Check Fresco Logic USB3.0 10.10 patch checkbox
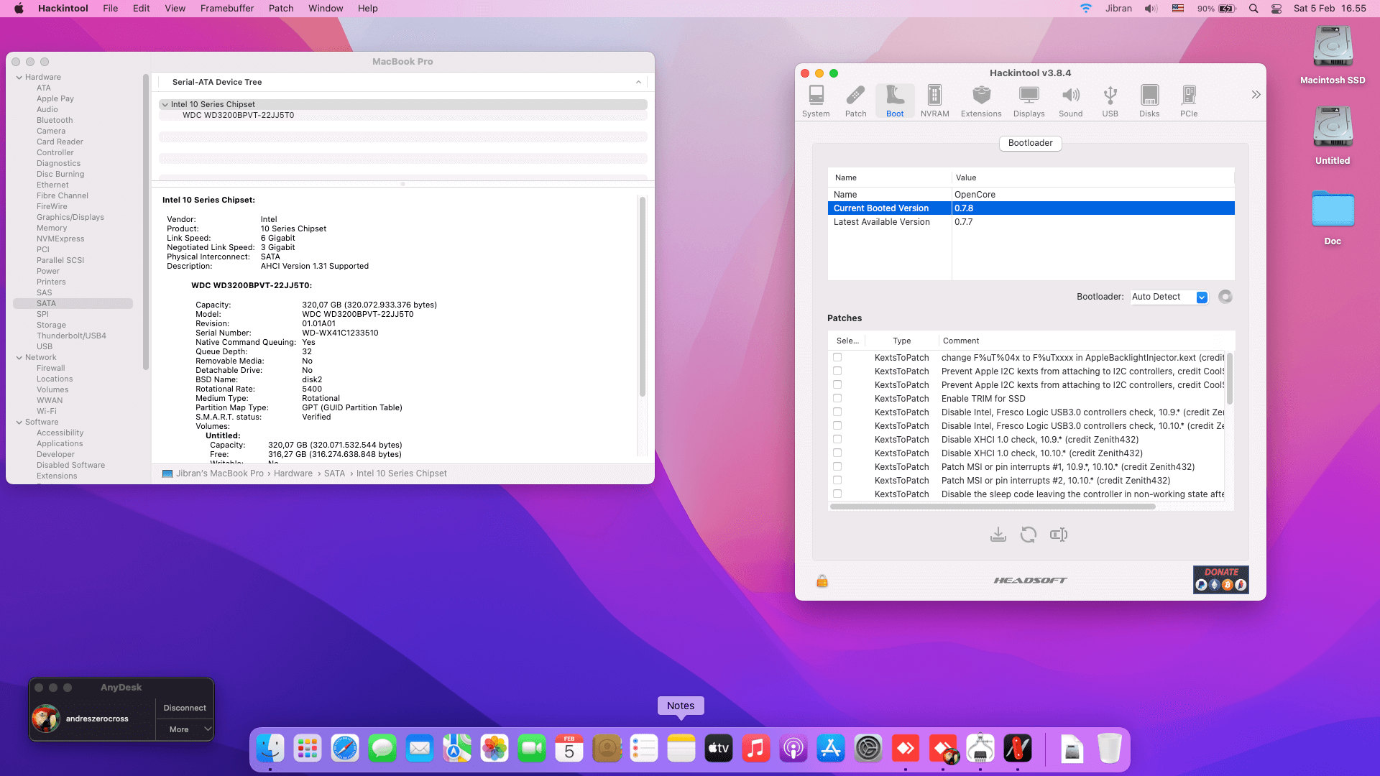The image size is (1380, 776). click(837, 425)
